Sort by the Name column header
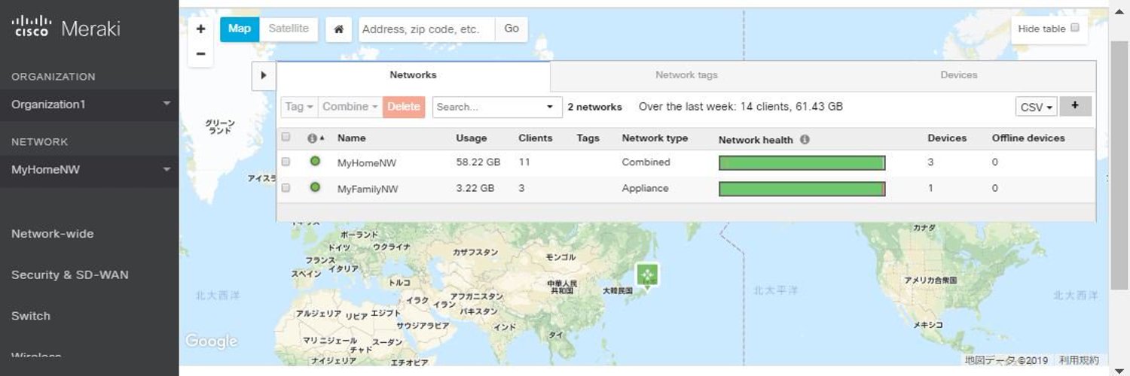The width and height of the screenshot is (1130, 376). (x=351, y=138)
